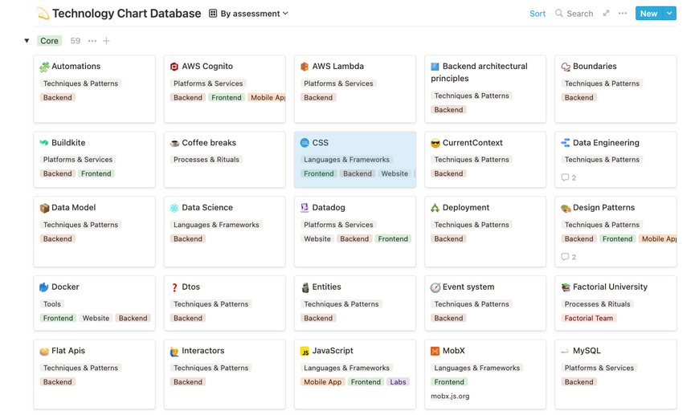The width and height of the screenshot is (699, 415).
Task: Click the Deployment card icon
Action: (x=435, y=208)
